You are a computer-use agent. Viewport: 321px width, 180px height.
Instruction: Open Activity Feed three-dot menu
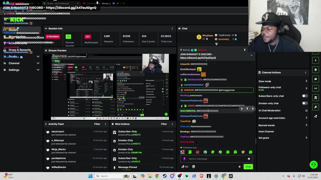tap(105, 124)
